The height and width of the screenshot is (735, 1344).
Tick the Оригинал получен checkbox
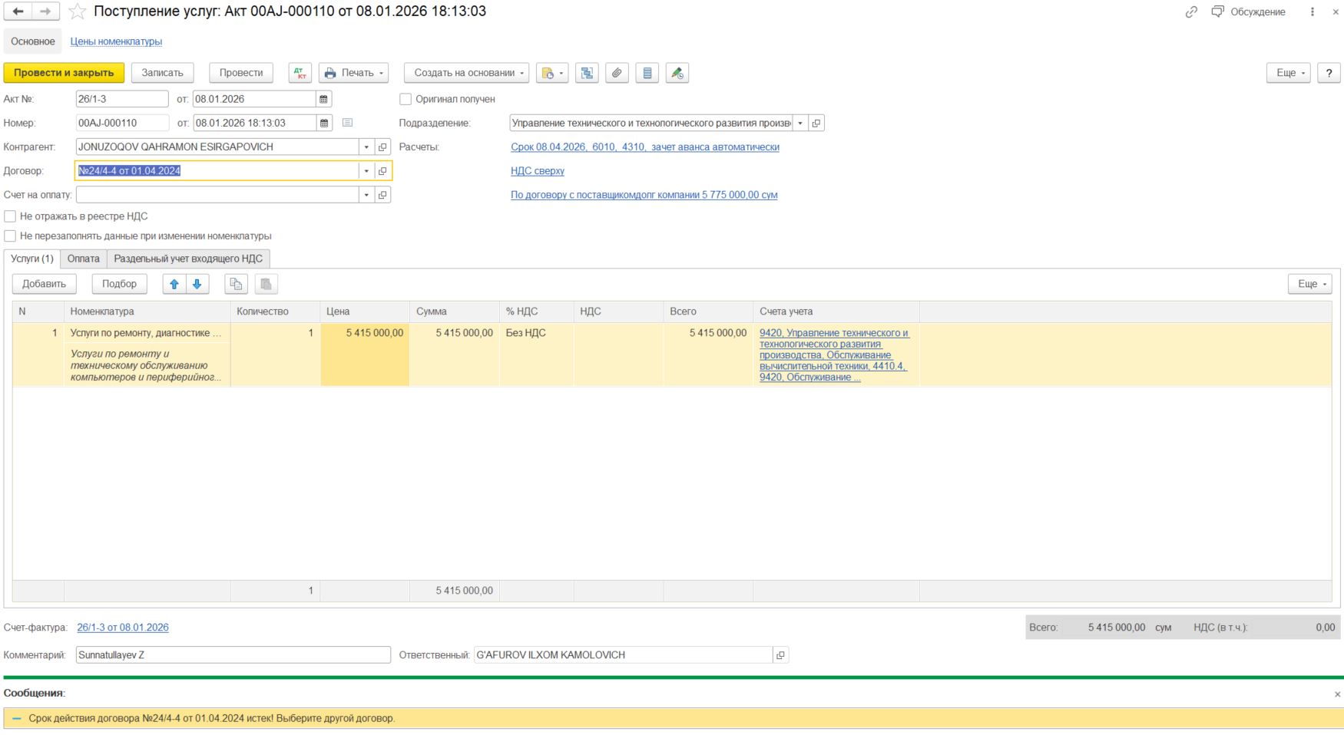tap(406, 99)
